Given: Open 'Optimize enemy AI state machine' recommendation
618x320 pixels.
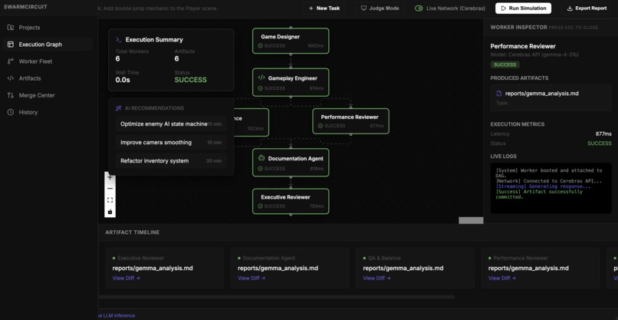Looking at the screenshot, I should 171,124.
